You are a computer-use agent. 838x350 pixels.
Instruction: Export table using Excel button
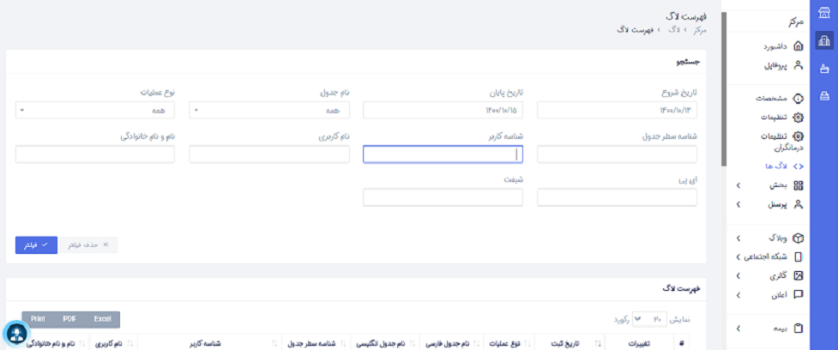102,319
